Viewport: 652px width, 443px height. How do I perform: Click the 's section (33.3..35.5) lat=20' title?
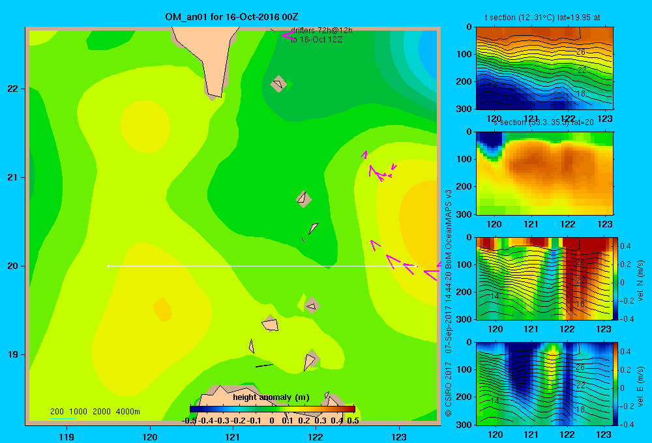click(x=544, y=122)
